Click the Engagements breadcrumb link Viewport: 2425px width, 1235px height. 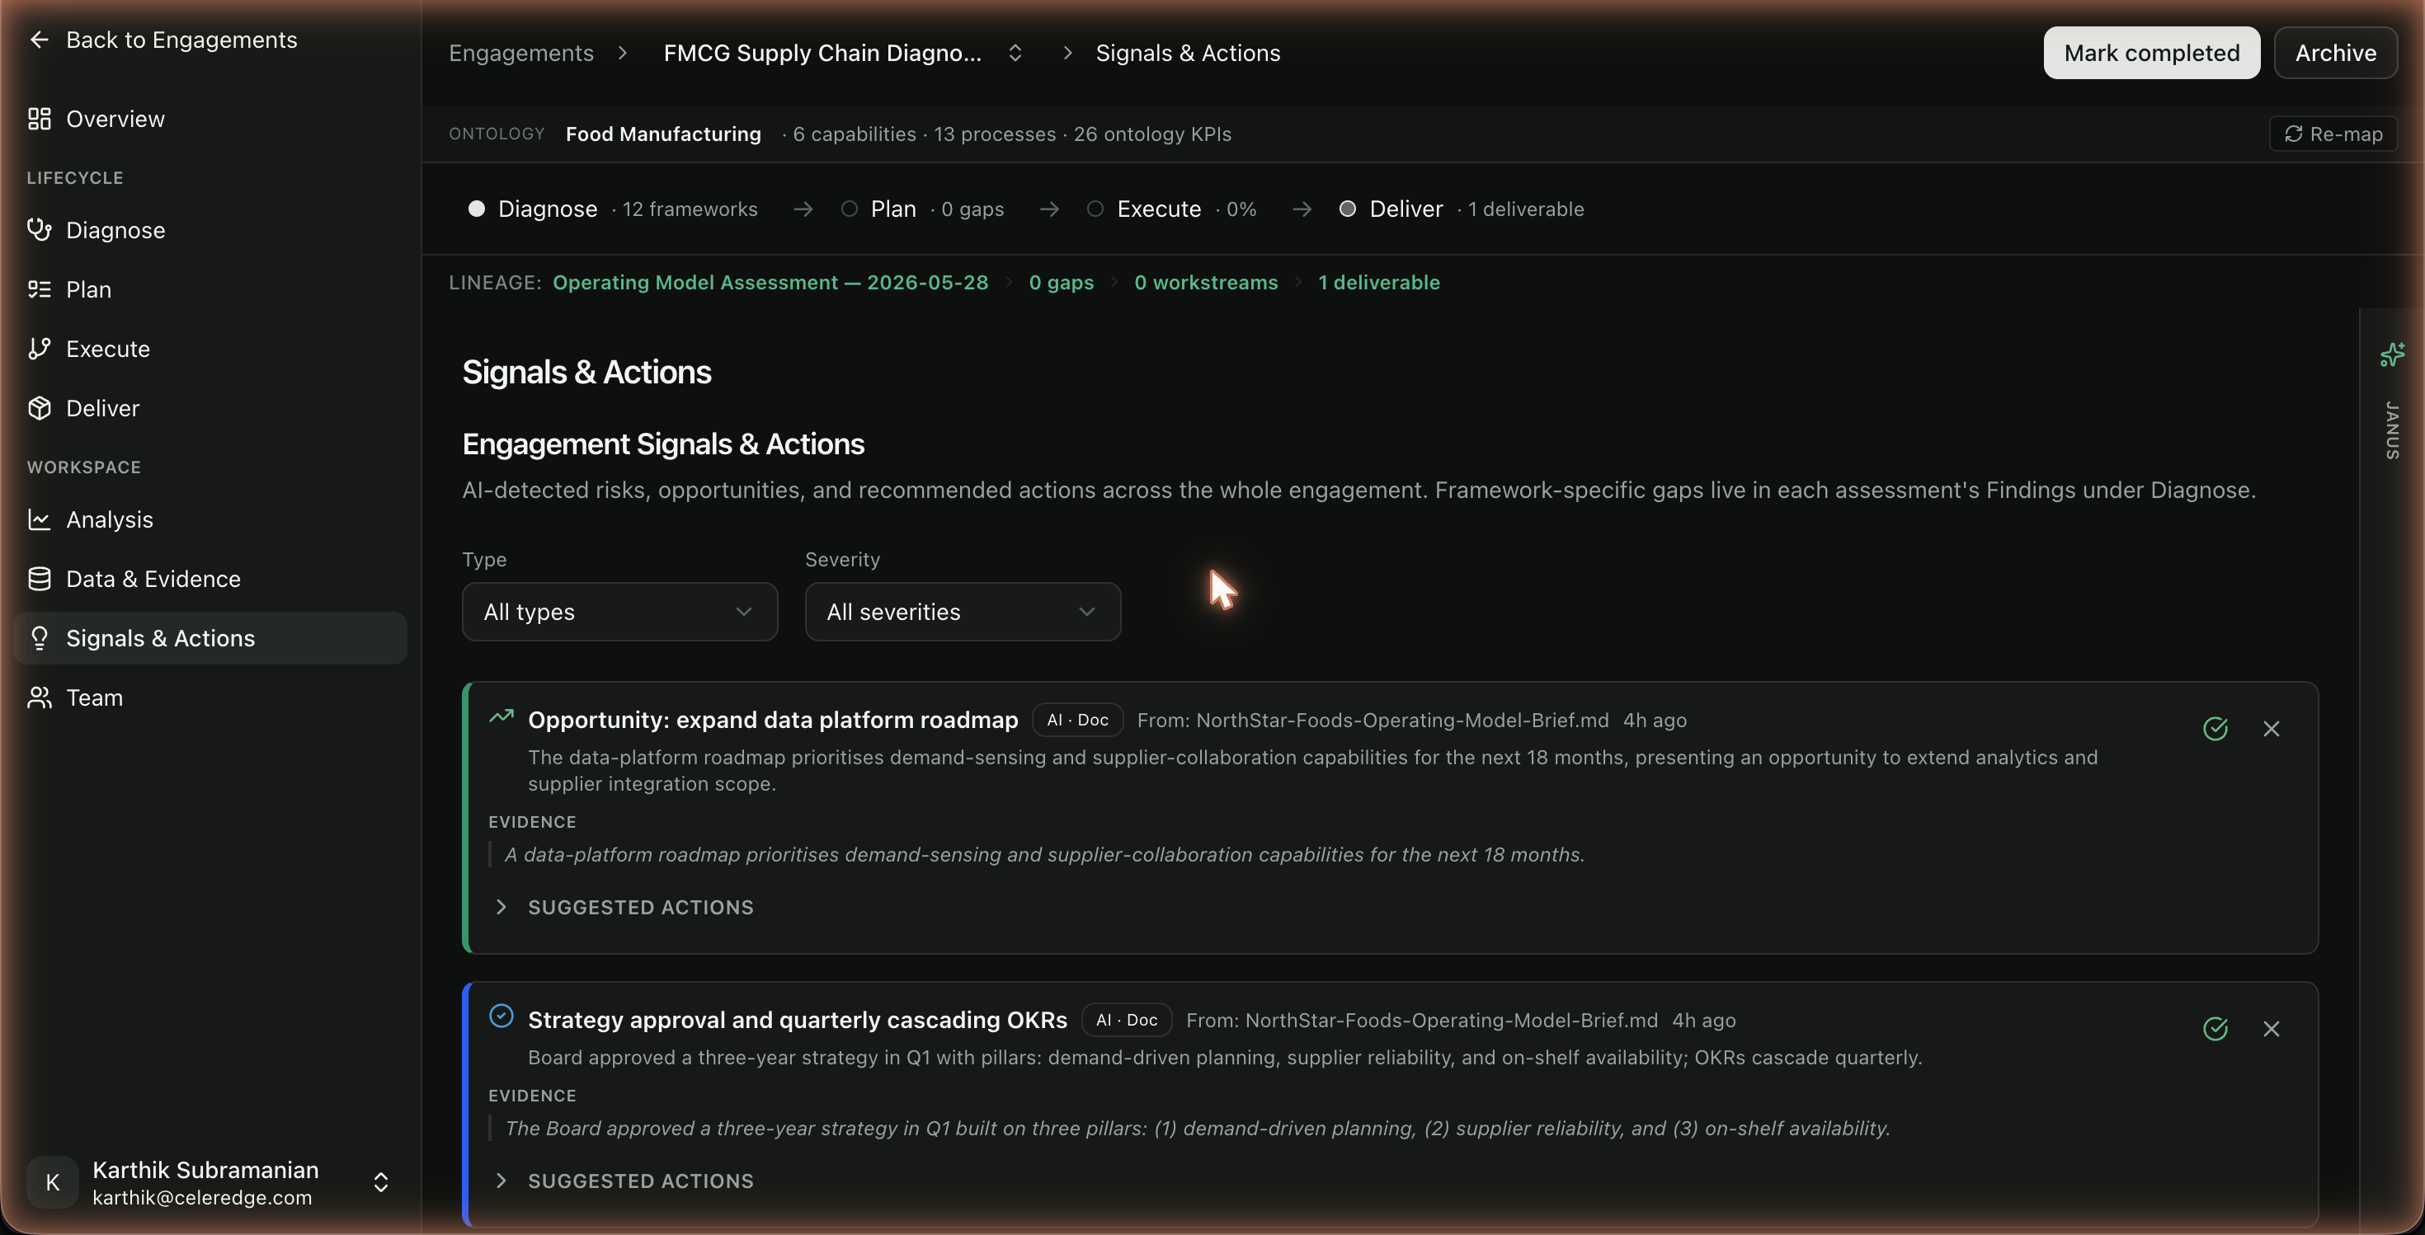520,54
